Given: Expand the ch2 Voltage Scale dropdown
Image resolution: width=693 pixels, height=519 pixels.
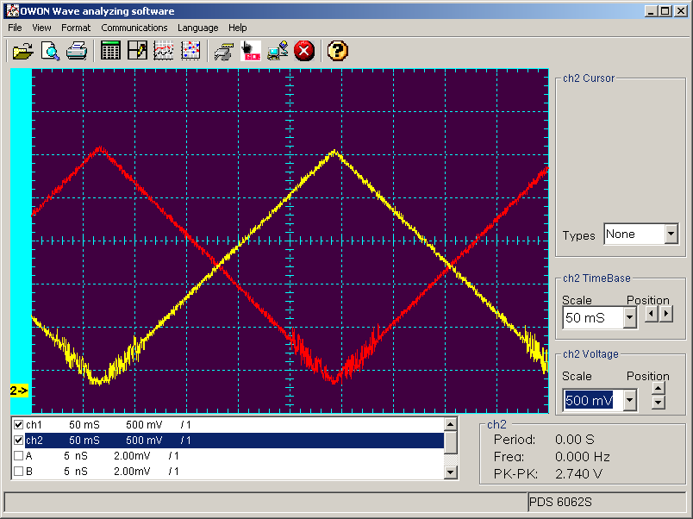Looking at the screenshot, I should click(629, 400).
